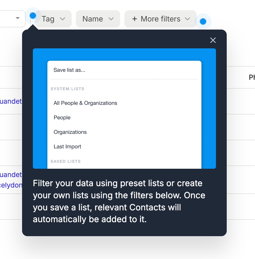Click the chevron icon on More filters
The width and height of the screenshot is (255, 259).
[x=188, y=19]
